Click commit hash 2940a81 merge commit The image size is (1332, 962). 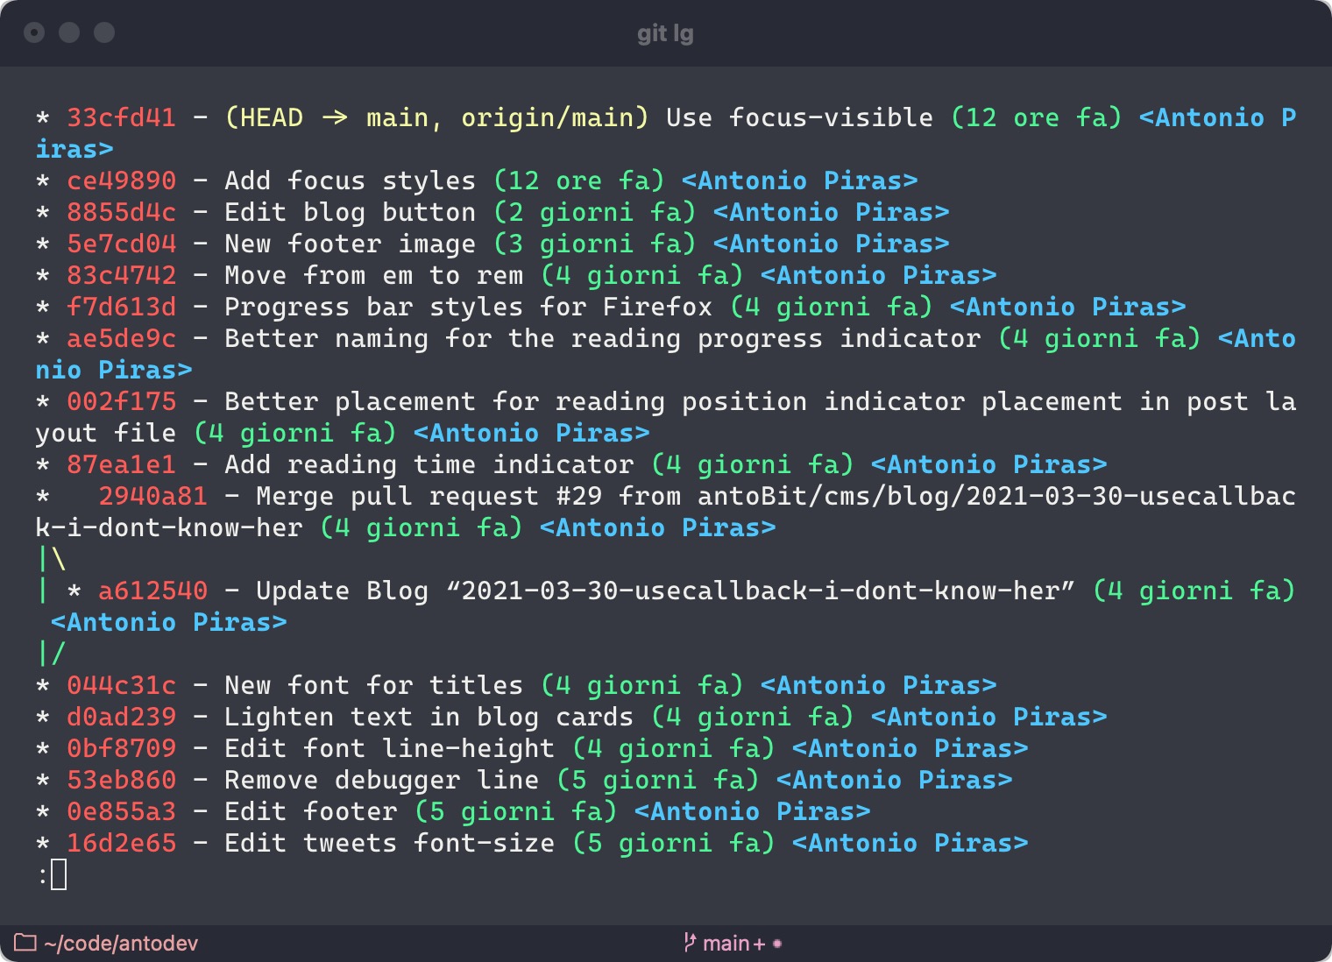[153, 496]
